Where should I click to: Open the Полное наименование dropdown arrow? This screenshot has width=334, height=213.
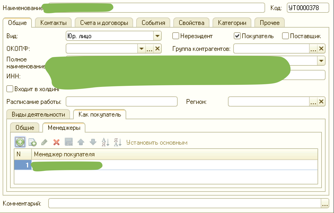[x=321, y=61]
